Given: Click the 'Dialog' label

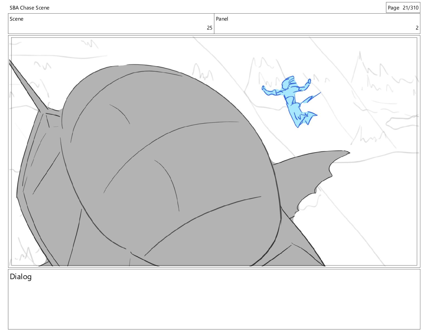Looking at the screenshot, I should click(x=21, y=277).
